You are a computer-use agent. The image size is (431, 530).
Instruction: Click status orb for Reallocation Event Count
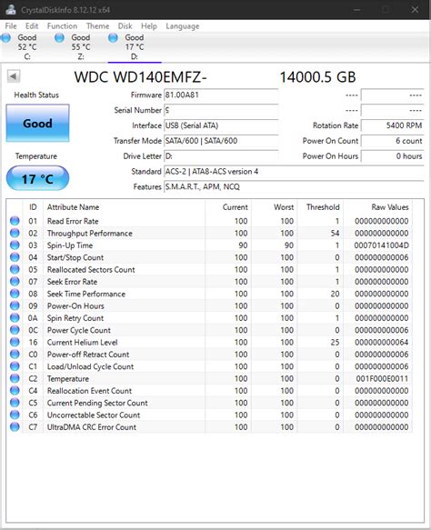coord(15,391)
